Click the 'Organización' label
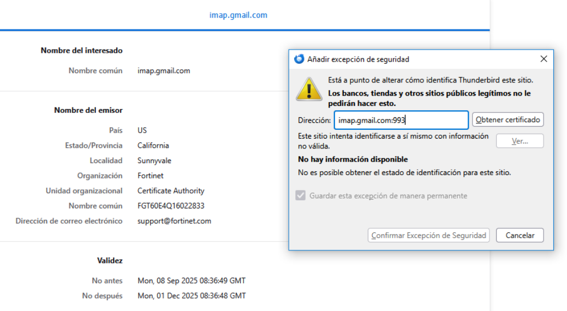The width and height of the screenshot is (567, 311). (x=100, y=176)
